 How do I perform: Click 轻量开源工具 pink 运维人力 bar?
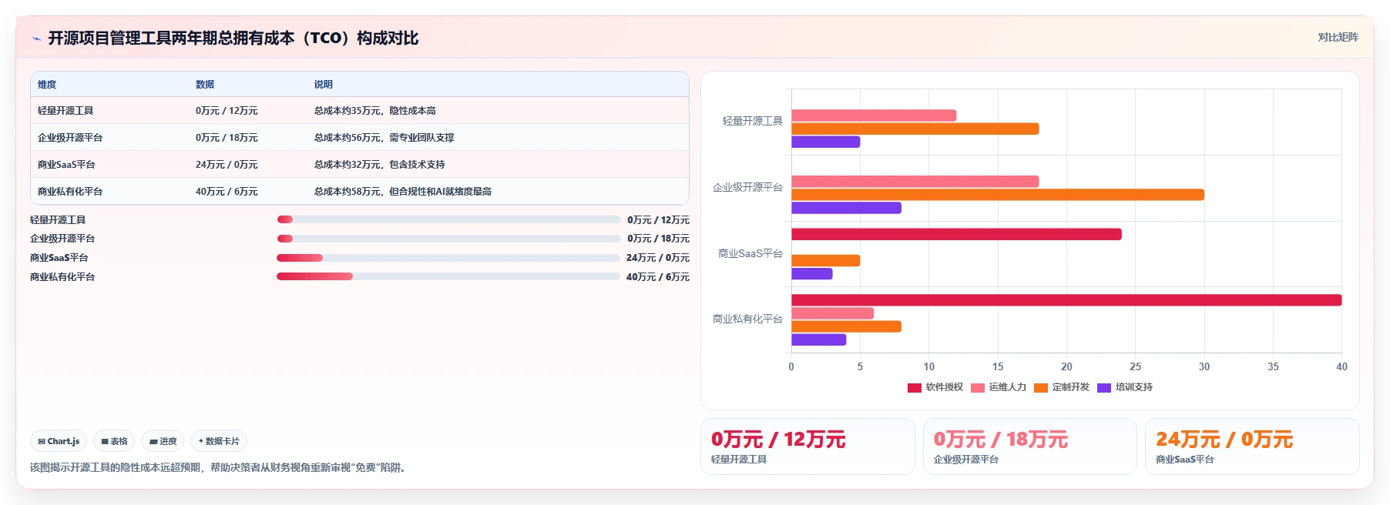874,115
